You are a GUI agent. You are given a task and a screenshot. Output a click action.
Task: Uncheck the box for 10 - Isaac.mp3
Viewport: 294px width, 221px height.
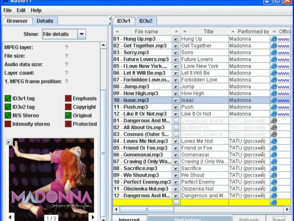coord(176,100)
